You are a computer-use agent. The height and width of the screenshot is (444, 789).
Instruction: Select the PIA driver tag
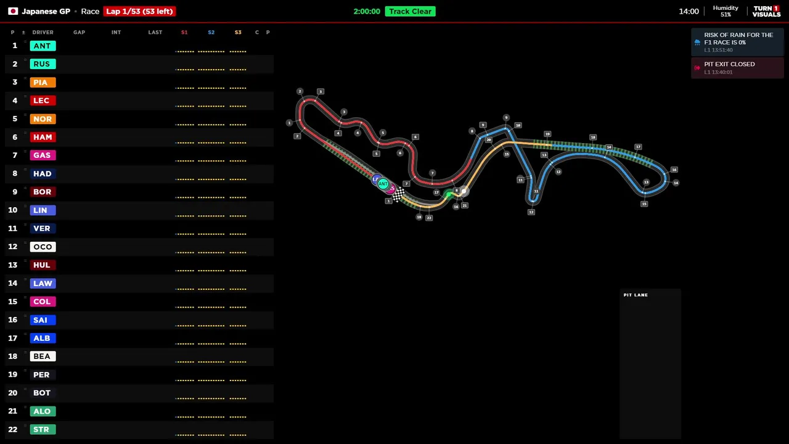tap(43, 82)
